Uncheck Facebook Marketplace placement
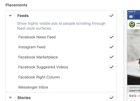 point(111,57)
